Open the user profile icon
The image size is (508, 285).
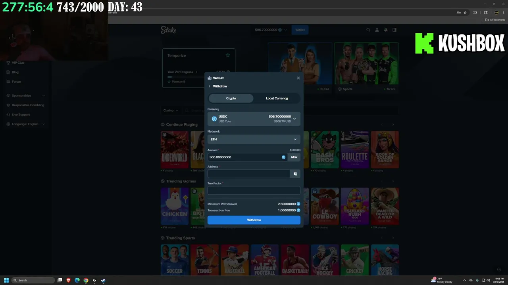click(377, 30)
